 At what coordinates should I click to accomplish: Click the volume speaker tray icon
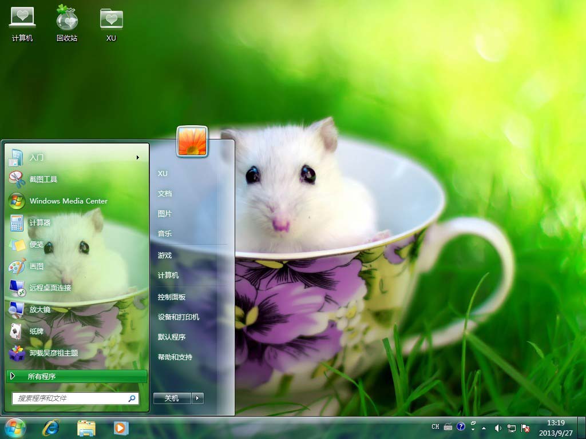point(497,428)
